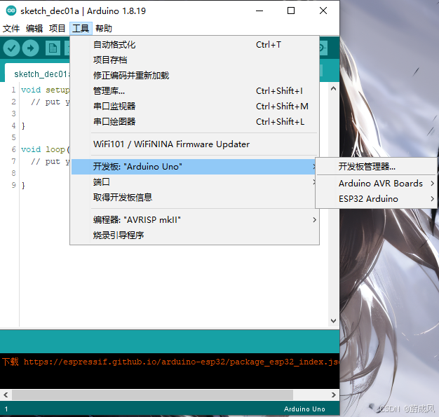Click editor vertical scrollbar down arrow
Viewport: 439px width, 417px height.
point(333,321)
